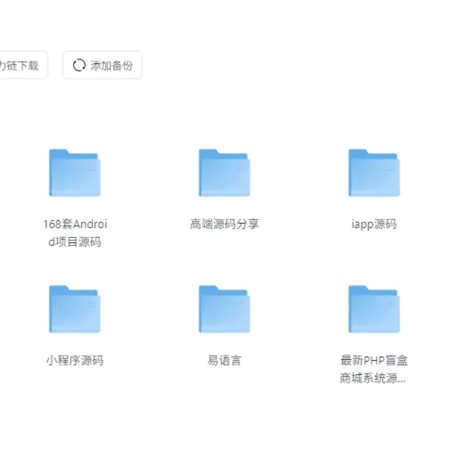Select the label text iapp源码
450x450 pixels.
click(374, 224)
